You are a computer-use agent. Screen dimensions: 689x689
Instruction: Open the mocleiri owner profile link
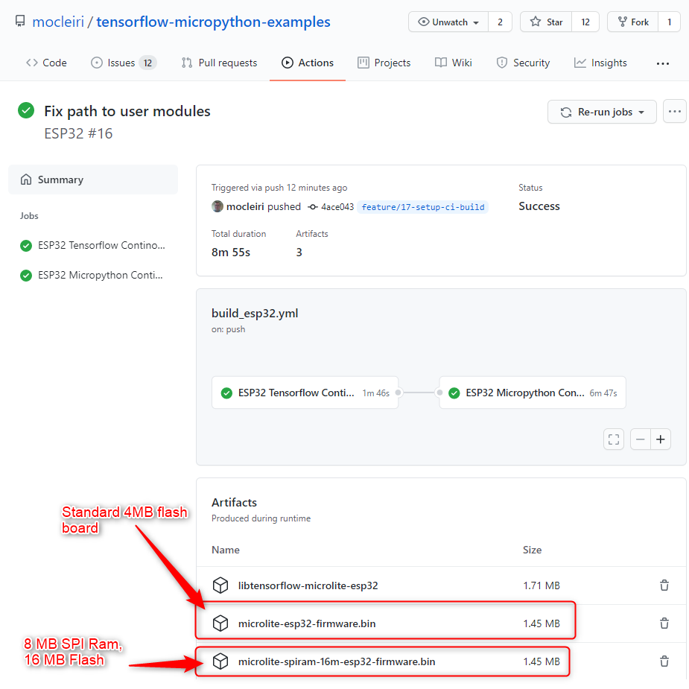[x=58, y=22]
